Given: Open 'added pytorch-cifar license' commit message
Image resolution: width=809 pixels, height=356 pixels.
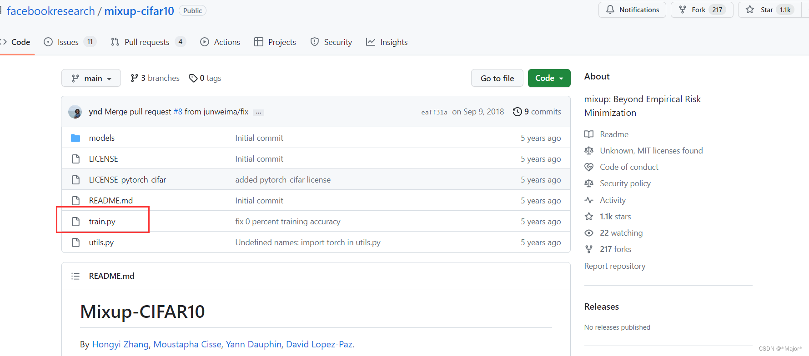Looking at the screenshot, I should 283,179.
